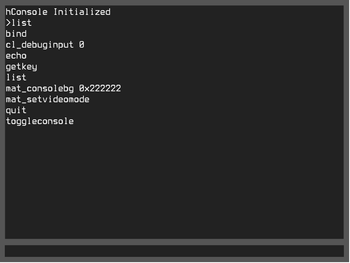350x263 pixels.
Task: Select the 'getkey' command entry
Action: click(x=21, y=67)
